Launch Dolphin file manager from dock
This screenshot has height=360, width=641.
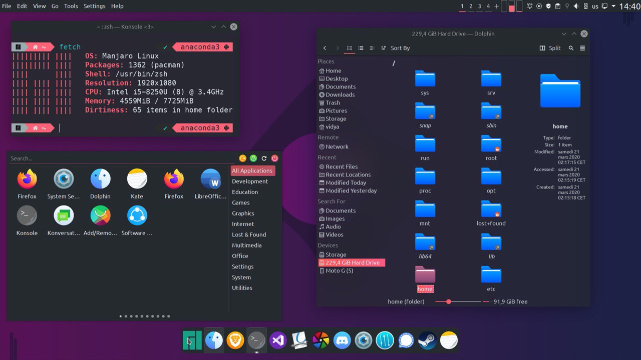click(x=214, y=340)
